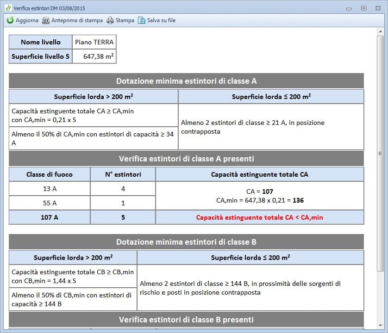Click Verifica estintori di classe A presenti header

pos(186,159)
